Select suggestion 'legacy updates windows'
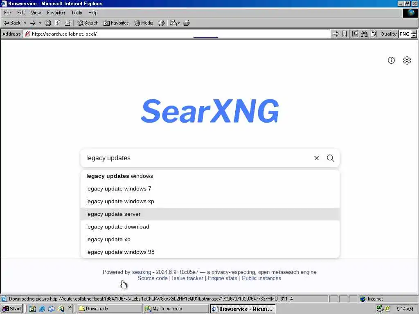This screenshot has height=314, width=419. pos(210,176)
